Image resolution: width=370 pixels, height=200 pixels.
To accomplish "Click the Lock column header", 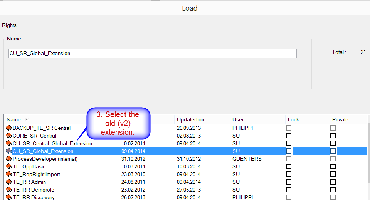I will [x=293, y=119].
